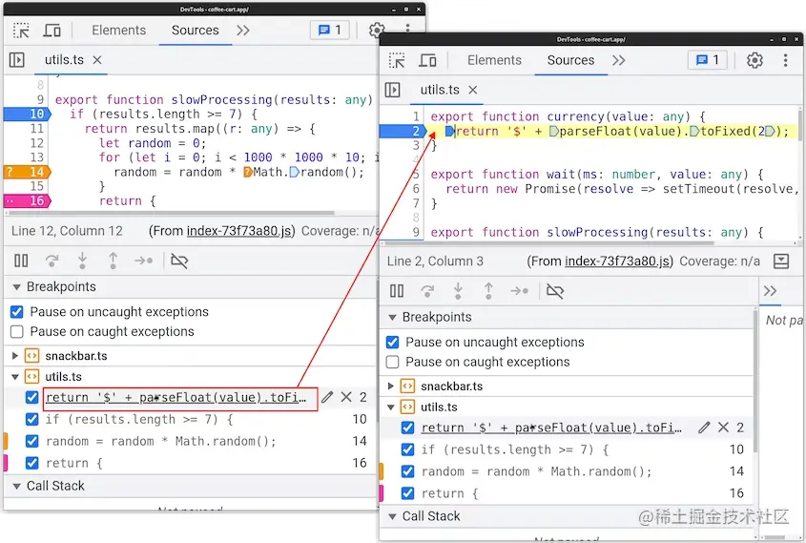This screenshot has width=806, height=543.
Task: Toggle Pause on caught exceptions, right window
Action: click(x=393, y=362)
